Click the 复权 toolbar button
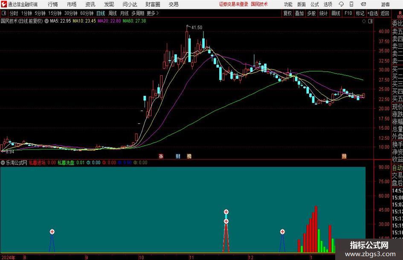This screenshot has height=260, width=403. click(287, 13)
